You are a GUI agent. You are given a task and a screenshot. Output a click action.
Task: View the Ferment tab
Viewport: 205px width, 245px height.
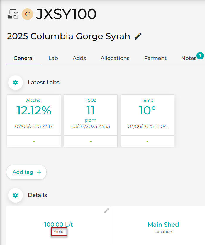[x=155, y=58]
